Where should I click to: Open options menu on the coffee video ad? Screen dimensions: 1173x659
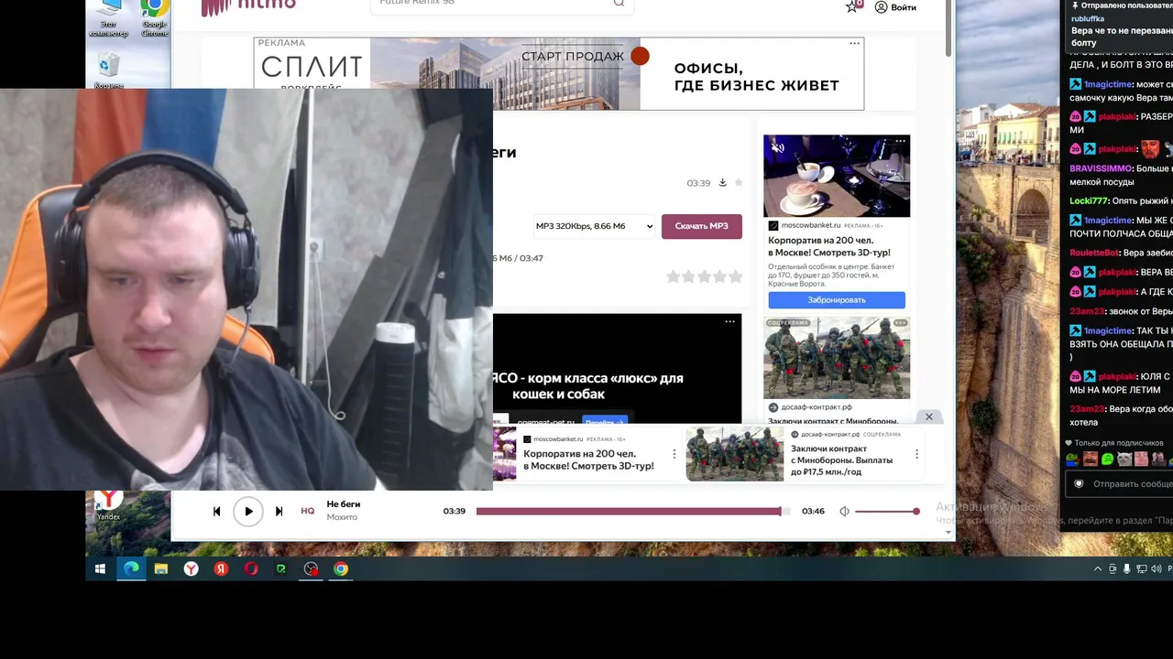pyautogui.click(x=901, y=141)
